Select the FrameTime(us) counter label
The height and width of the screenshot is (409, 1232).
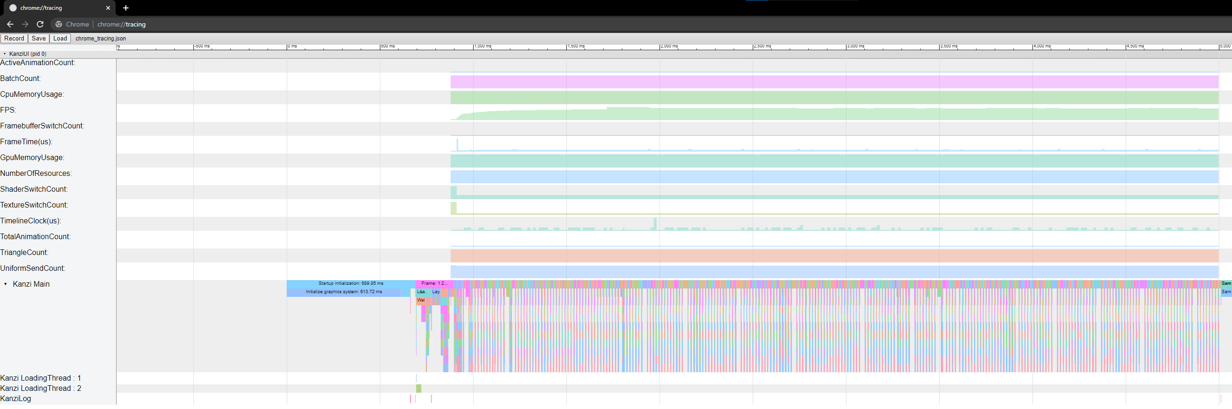[x=26, y=142]
